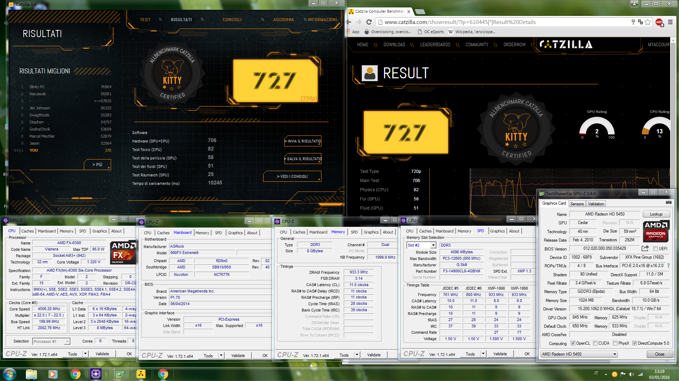Open the Processor #1 selection dropdown

click(51, 341)
